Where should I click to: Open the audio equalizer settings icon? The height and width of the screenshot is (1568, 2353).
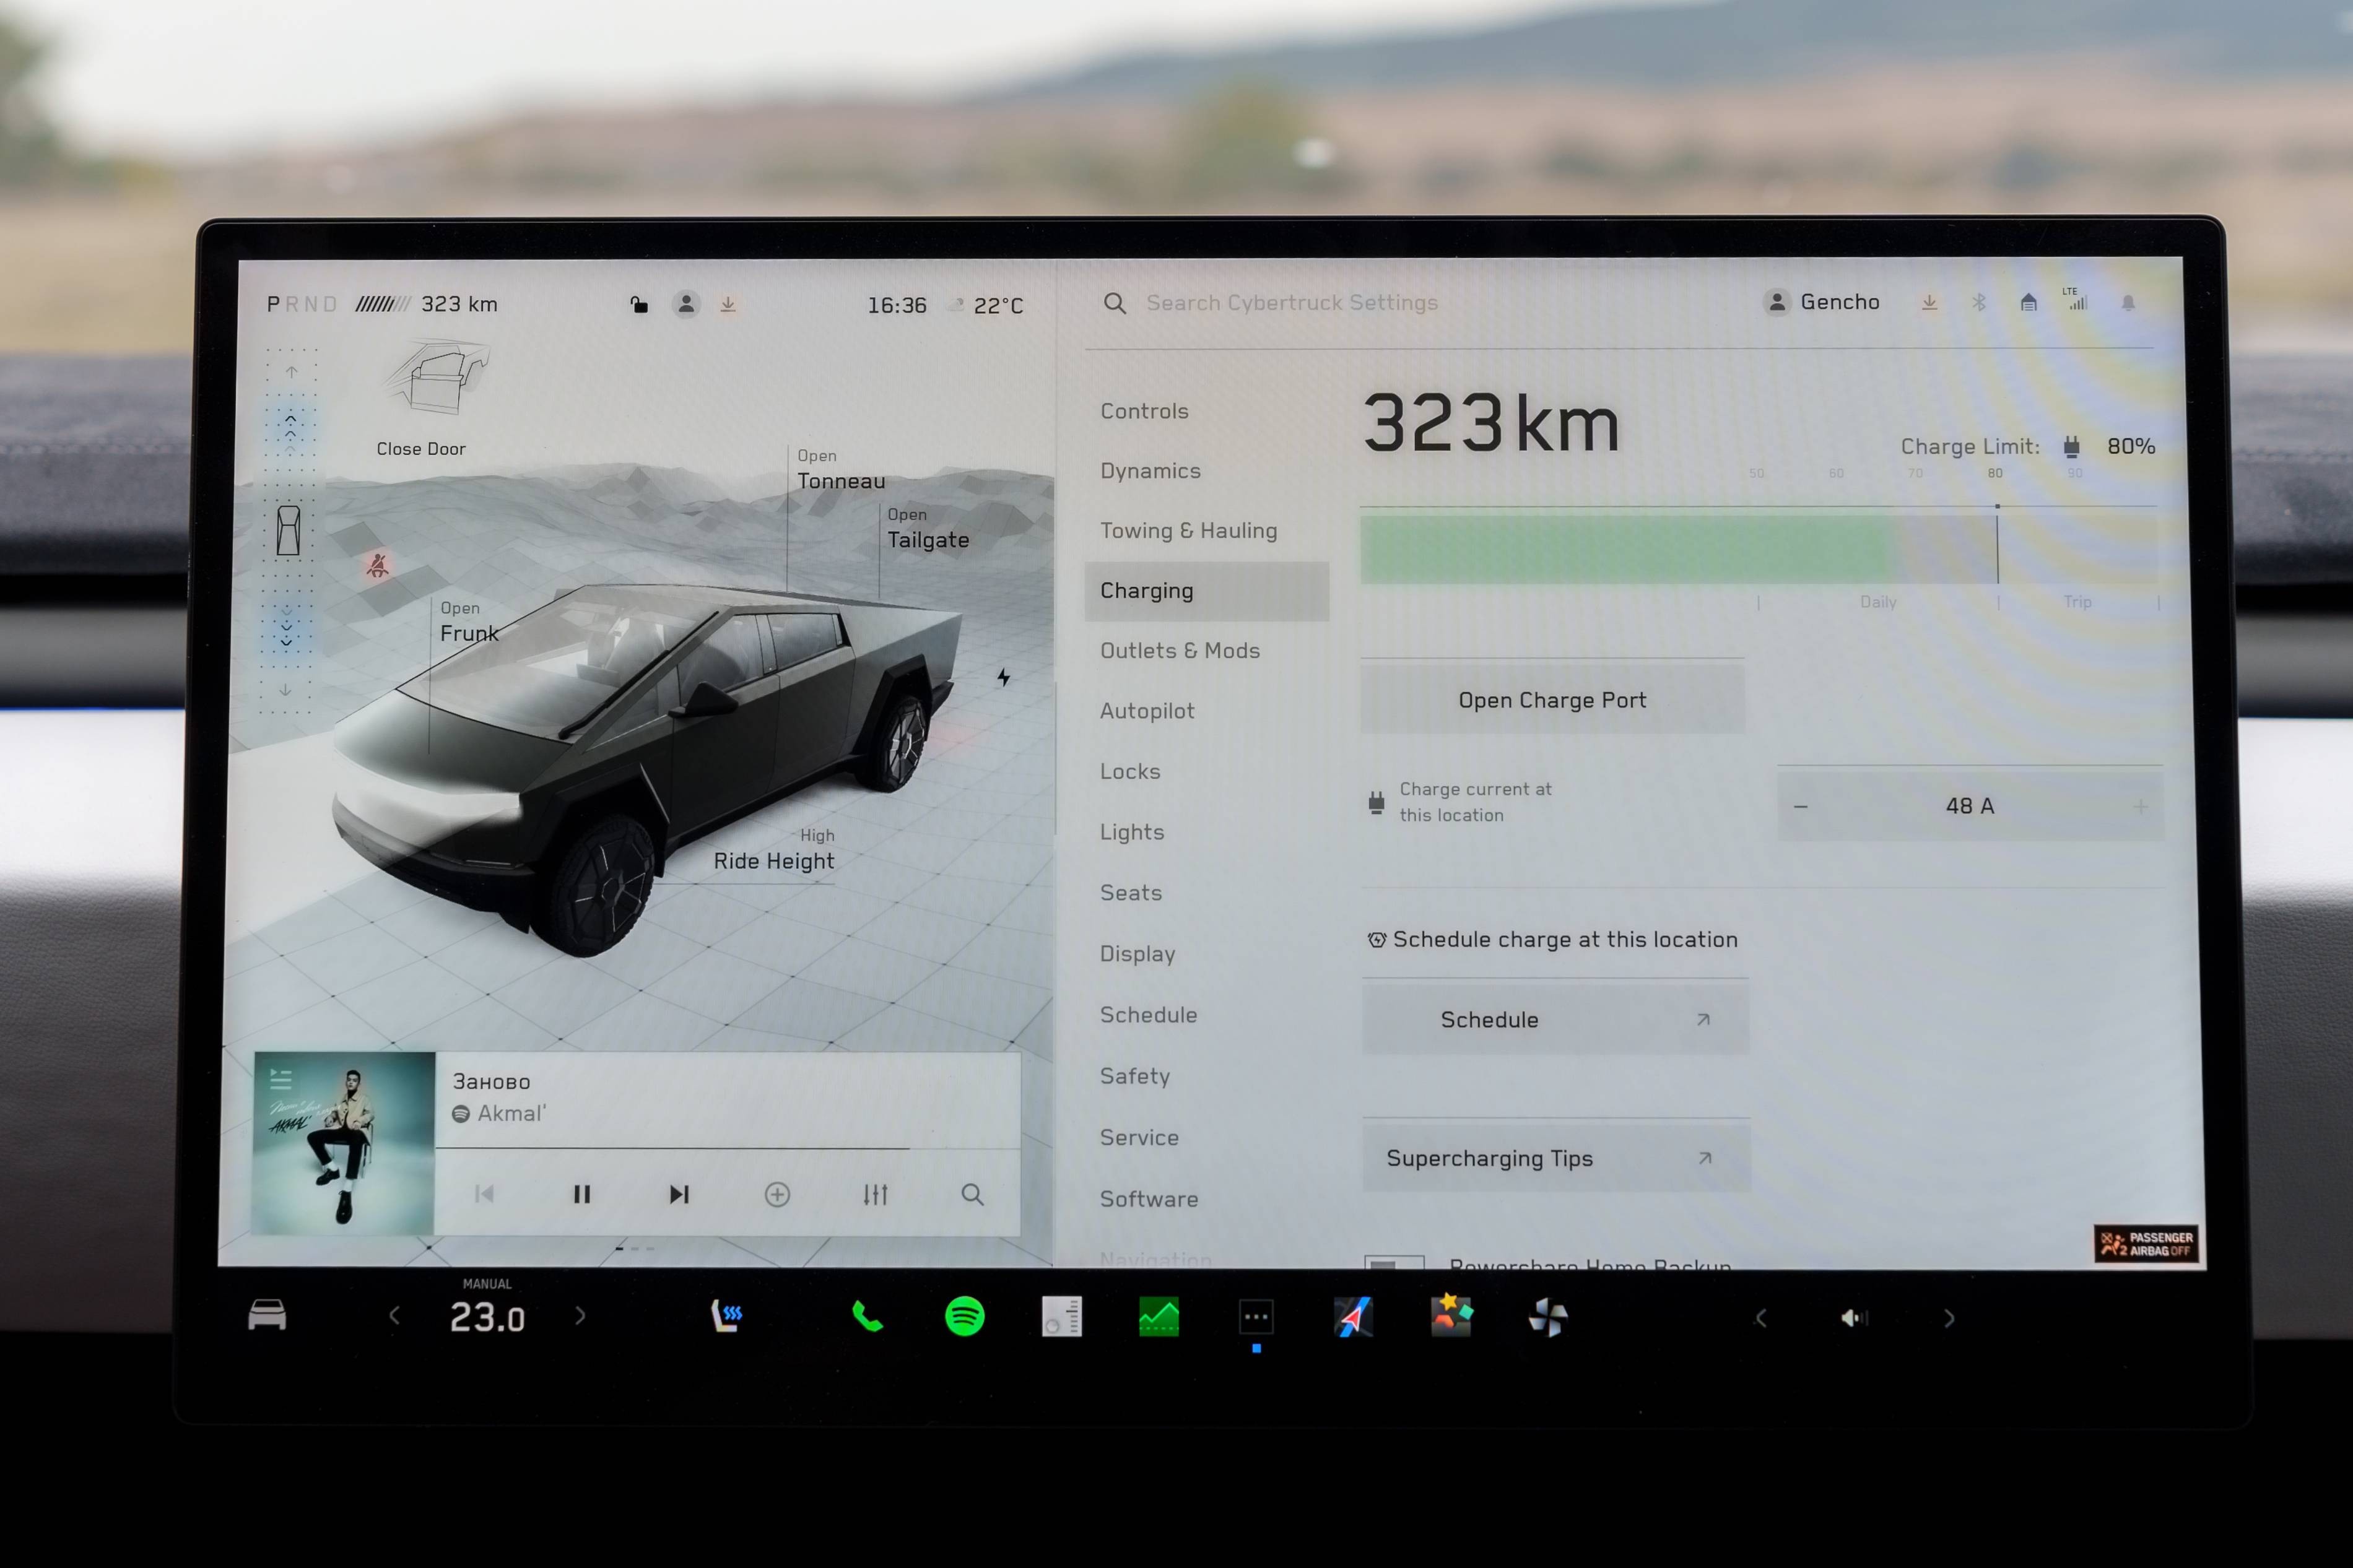coord(875,1194)
